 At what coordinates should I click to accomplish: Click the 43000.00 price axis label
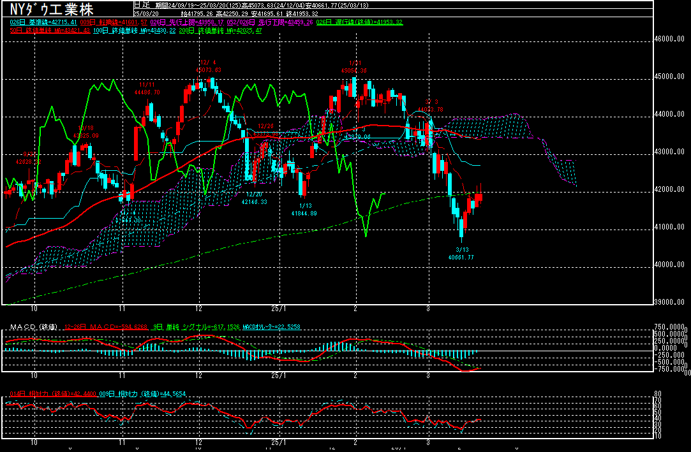click(x=669, y=151)
